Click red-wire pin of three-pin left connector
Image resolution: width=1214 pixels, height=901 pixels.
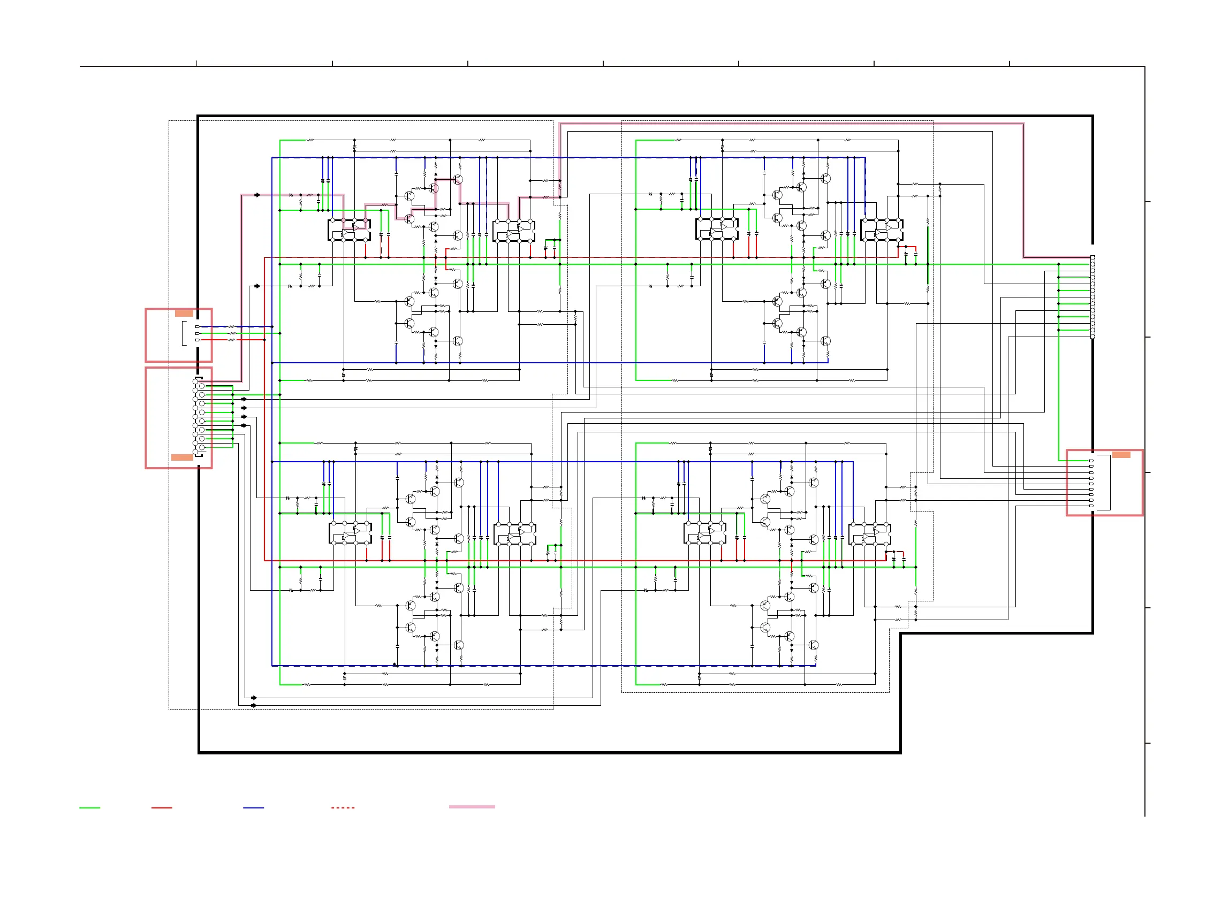pos(197,340)
